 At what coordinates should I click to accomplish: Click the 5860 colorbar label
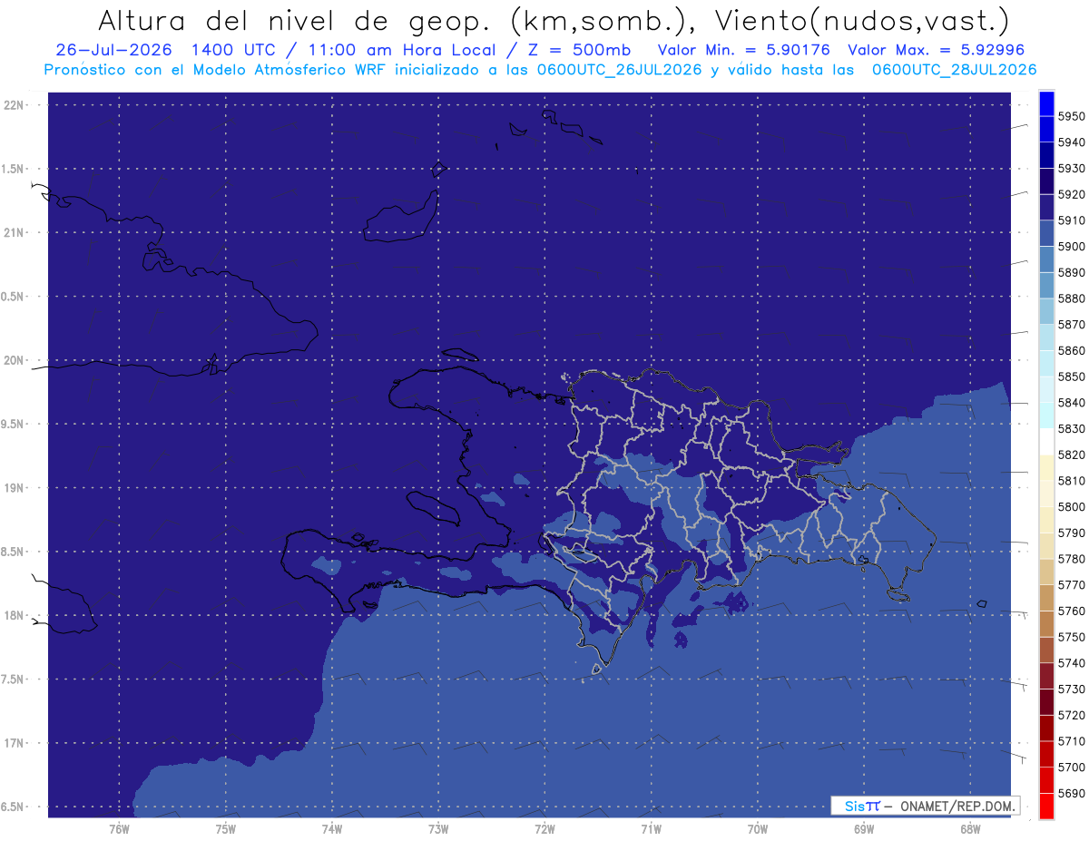point(1072,350)
